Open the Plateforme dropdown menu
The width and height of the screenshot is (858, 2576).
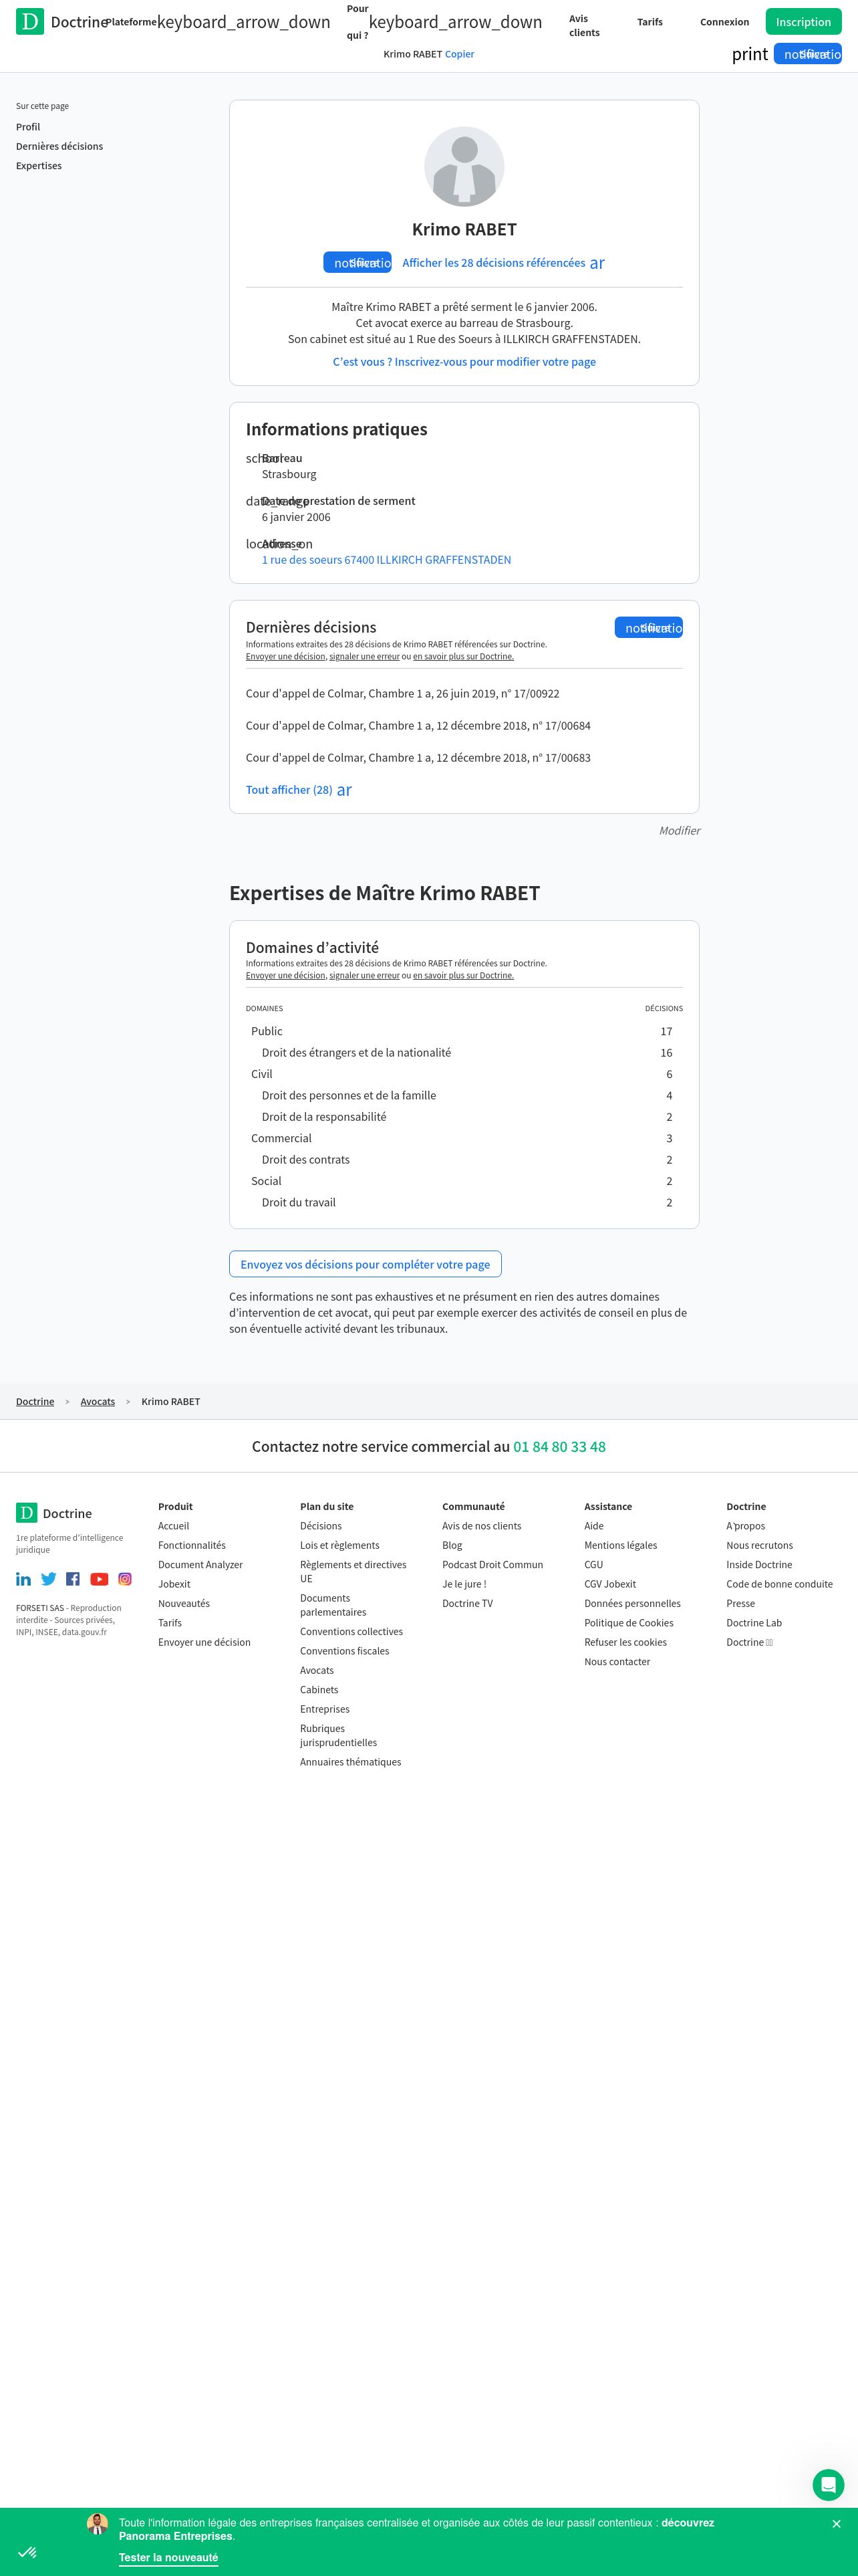tap(218, 22)
